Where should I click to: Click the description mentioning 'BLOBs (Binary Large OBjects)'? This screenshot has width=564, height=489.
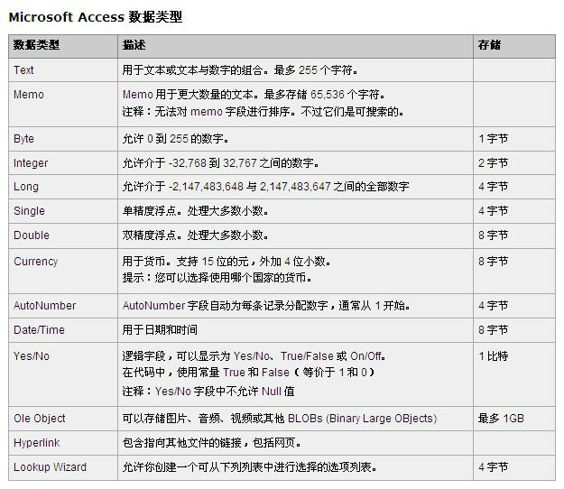pos(280,419)
